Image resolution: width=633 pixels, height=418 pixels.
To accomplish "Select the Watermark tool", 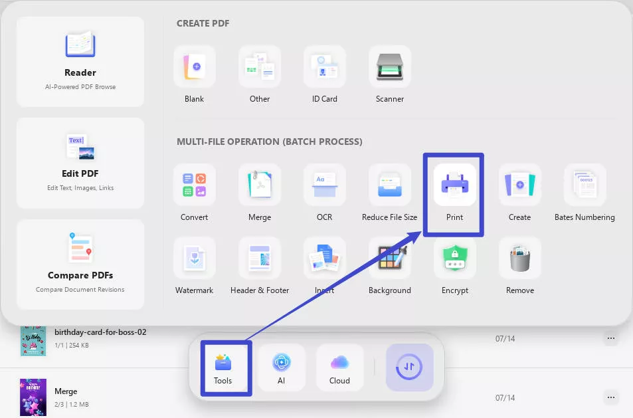I will pos(194,258).
